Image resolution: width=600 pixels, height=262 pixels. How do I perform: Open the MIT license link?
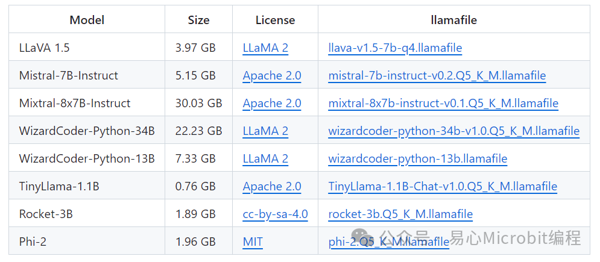253,242
